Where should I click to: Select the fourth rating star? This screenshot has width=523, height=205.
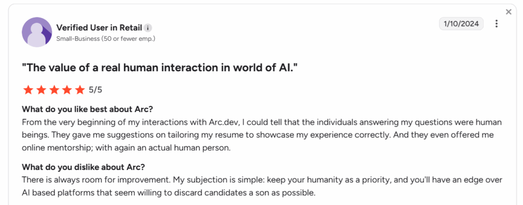tap(67, 90)
